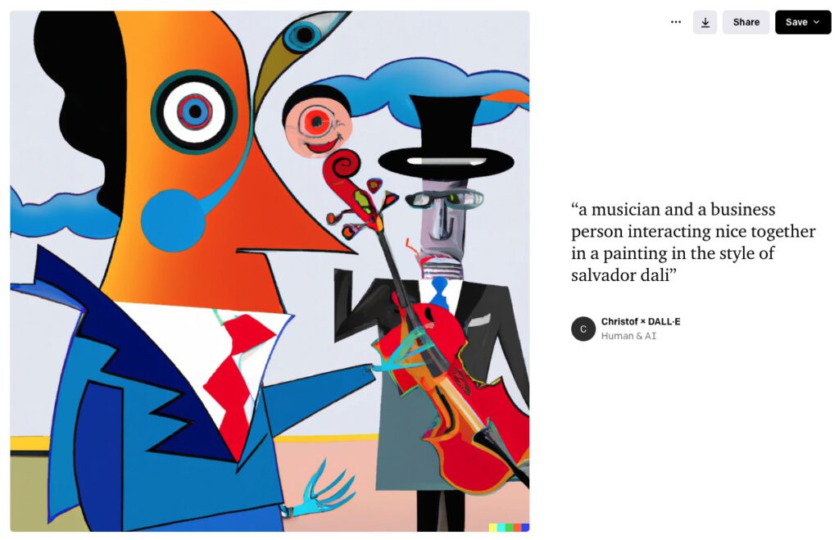Click the red square of DALL·E signature

(517, 527)
